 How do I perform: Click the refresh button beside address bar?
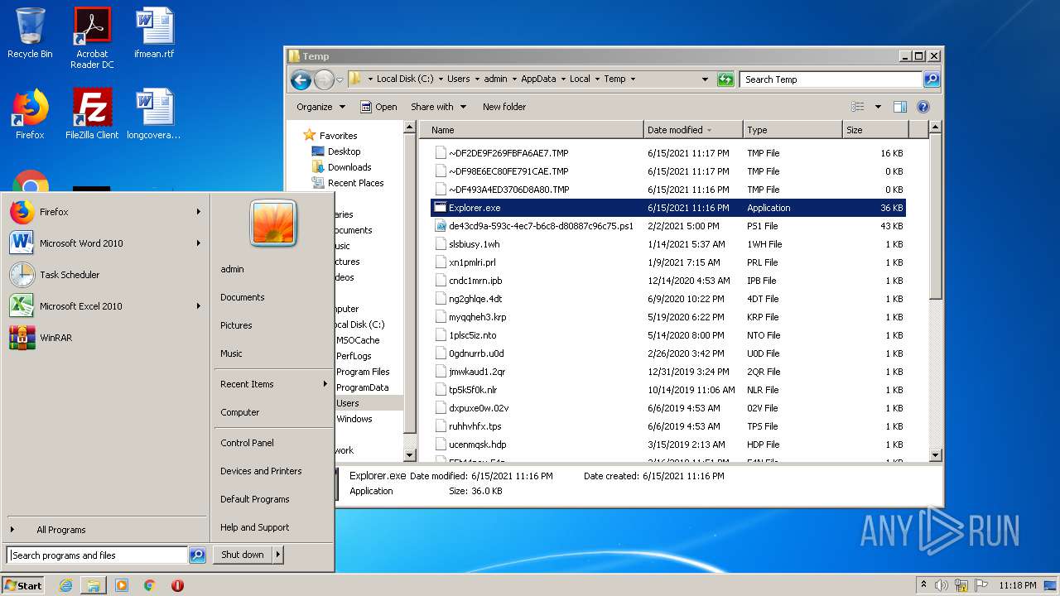(725, 79)
